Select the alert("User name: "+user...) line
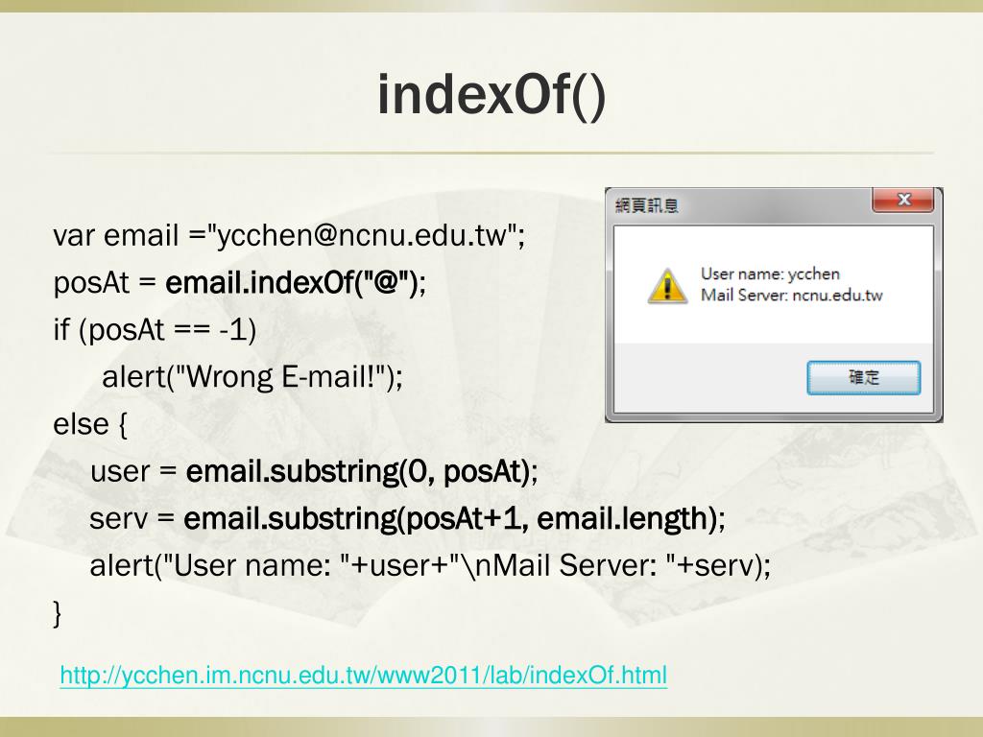The width and height of the screenshot is (983, 737). 430,565
